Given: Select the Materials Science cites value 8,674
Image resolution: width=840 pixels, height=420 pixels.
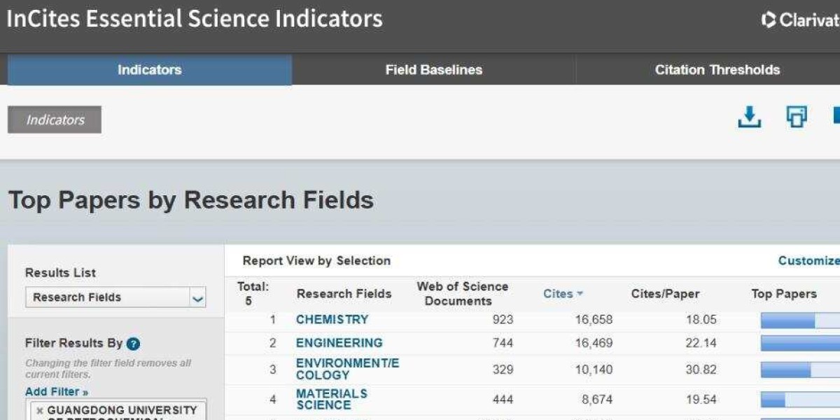Looking at the screenshot, I should click(x=597, y=400).
